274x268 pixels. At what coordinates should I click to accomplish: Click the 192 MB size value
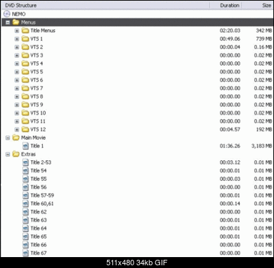(264, 130)
